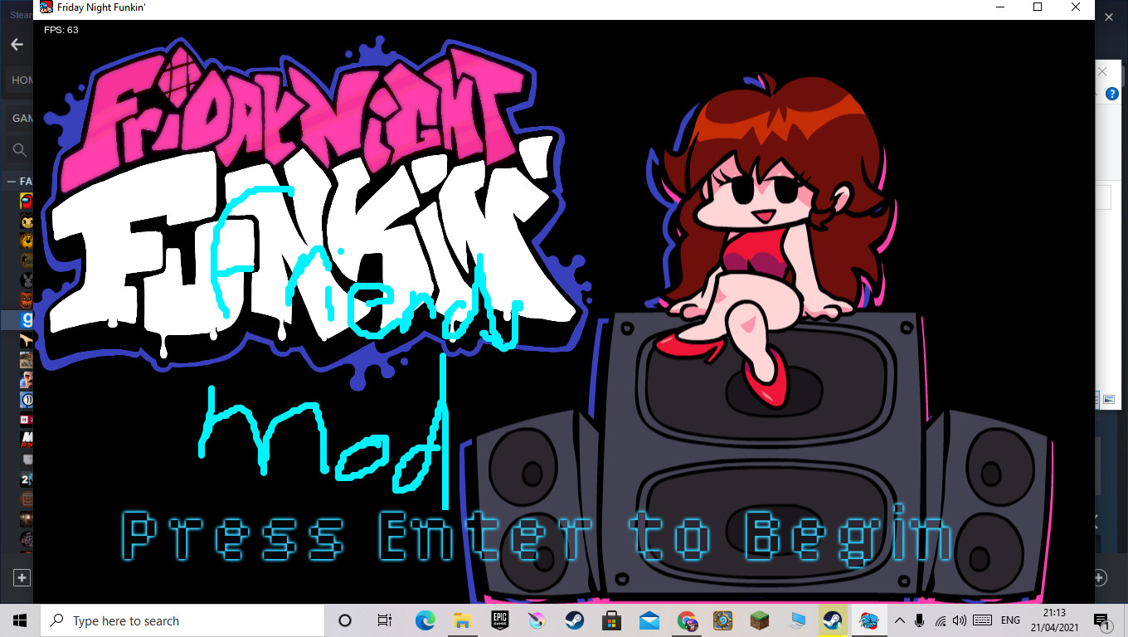
Task: Maximize the Friday Night Funkin' window
Action: tap(1037, 7)
